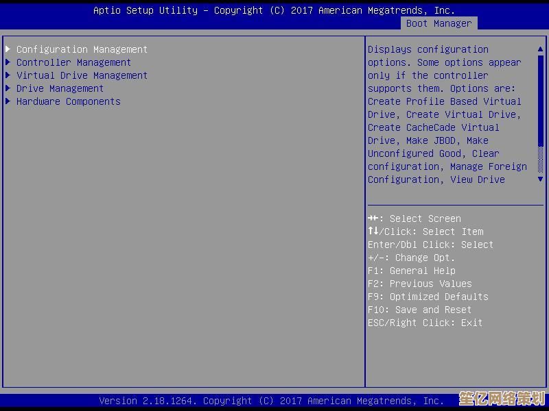Open the Virtual Drive Management entry

(82, 75)
